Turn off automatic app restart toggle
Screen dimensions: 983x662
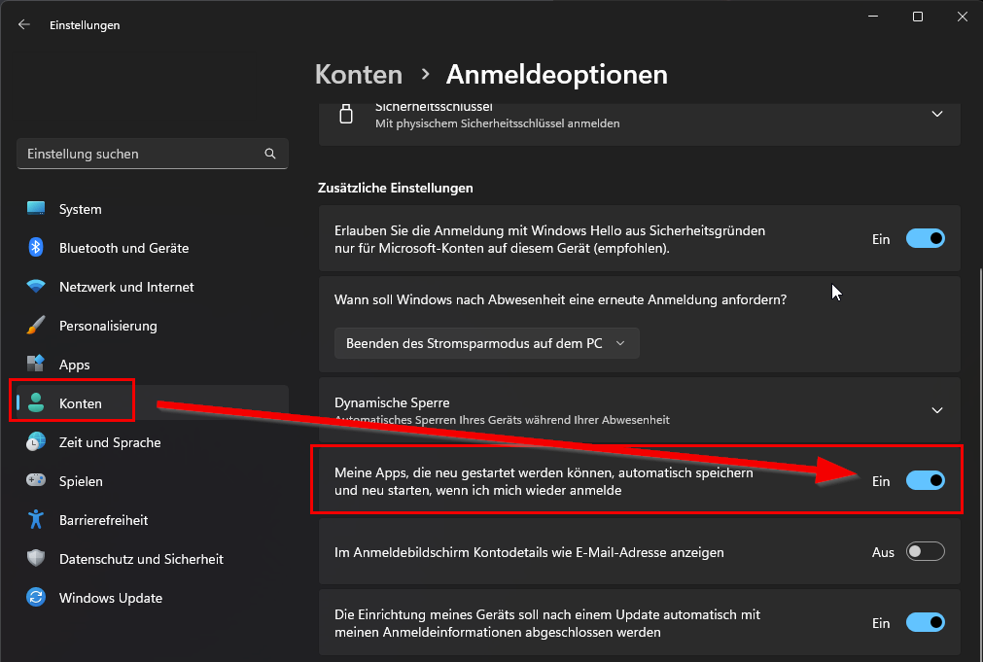[x=925, y=480]
